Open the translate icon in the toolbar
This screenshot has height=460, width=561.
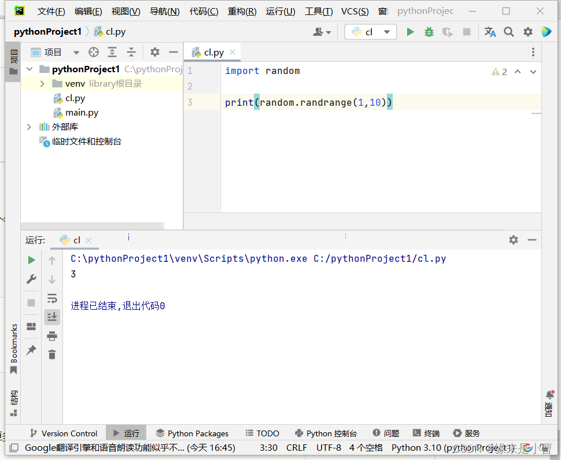point(489,32)
